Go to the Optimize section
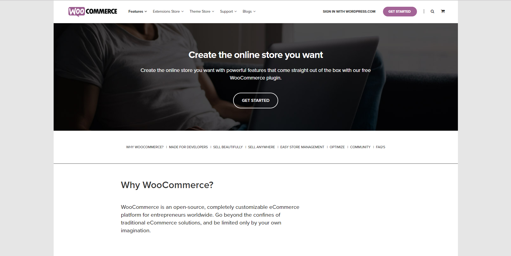The image size is (511, 256). tap(337, 147)
